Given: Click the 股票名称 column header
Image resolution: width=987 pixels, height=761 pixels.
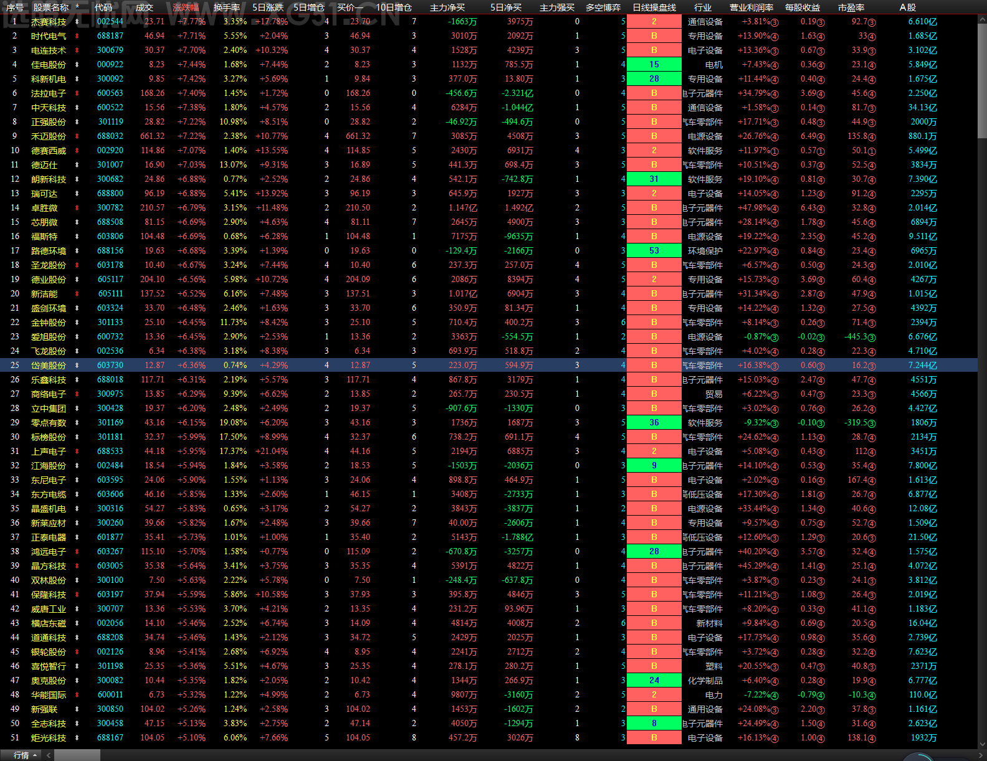Looking at the screenshot, I should pyautogui.click(x=51, y=7).
